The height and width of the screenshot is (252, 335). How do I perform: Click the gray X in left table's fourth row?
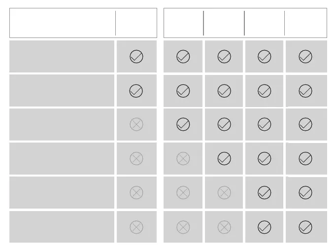136,158
